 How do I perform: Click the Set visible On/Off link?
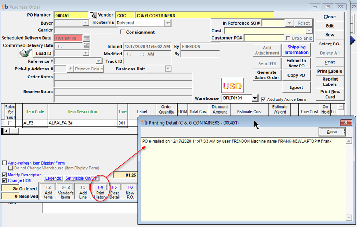point(81,179)
